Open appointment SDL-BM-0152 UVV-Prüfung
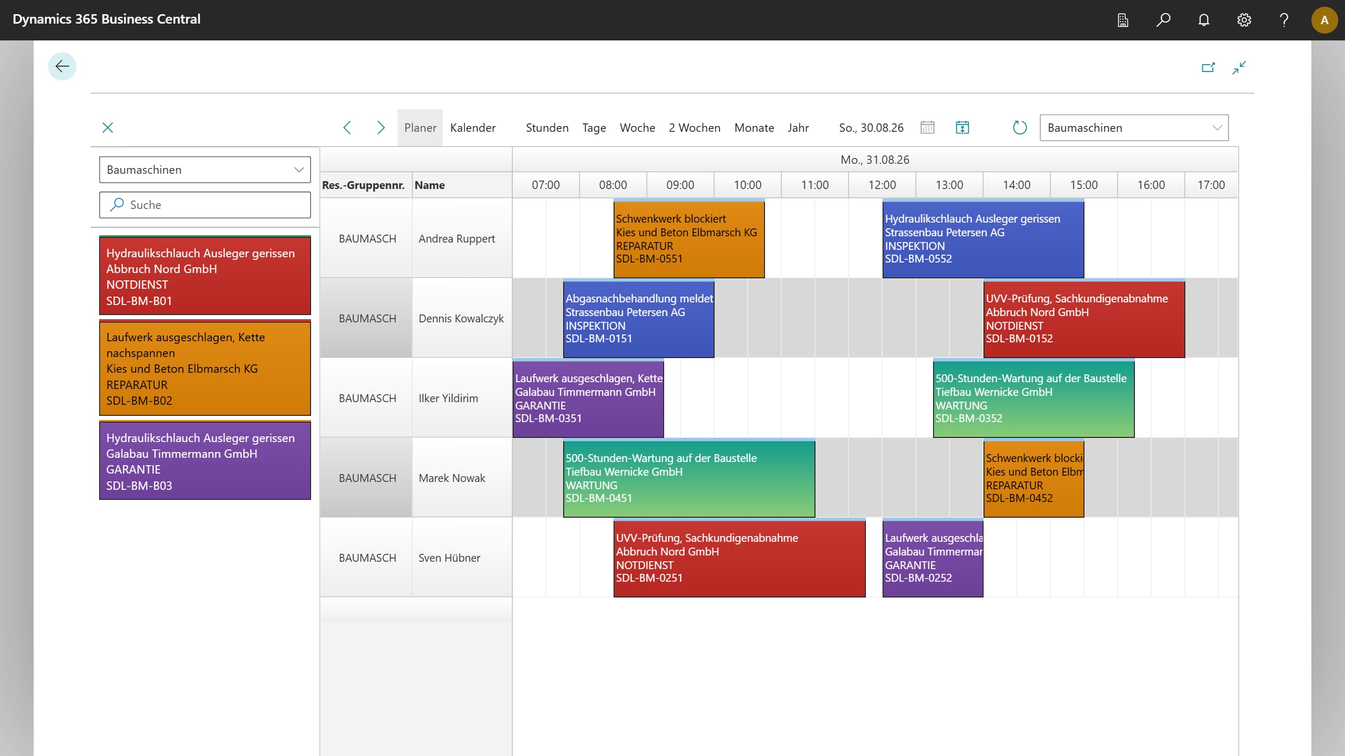 [x=1084, y=319]
